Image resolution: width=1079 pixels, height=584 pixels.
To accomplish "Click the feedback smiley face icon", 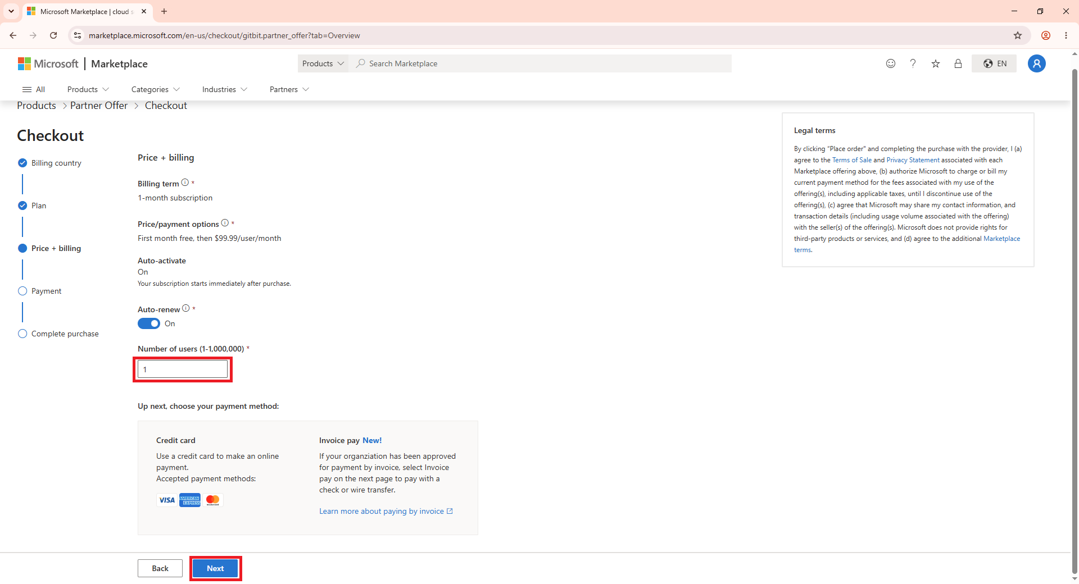I will [x=890, y=63].
